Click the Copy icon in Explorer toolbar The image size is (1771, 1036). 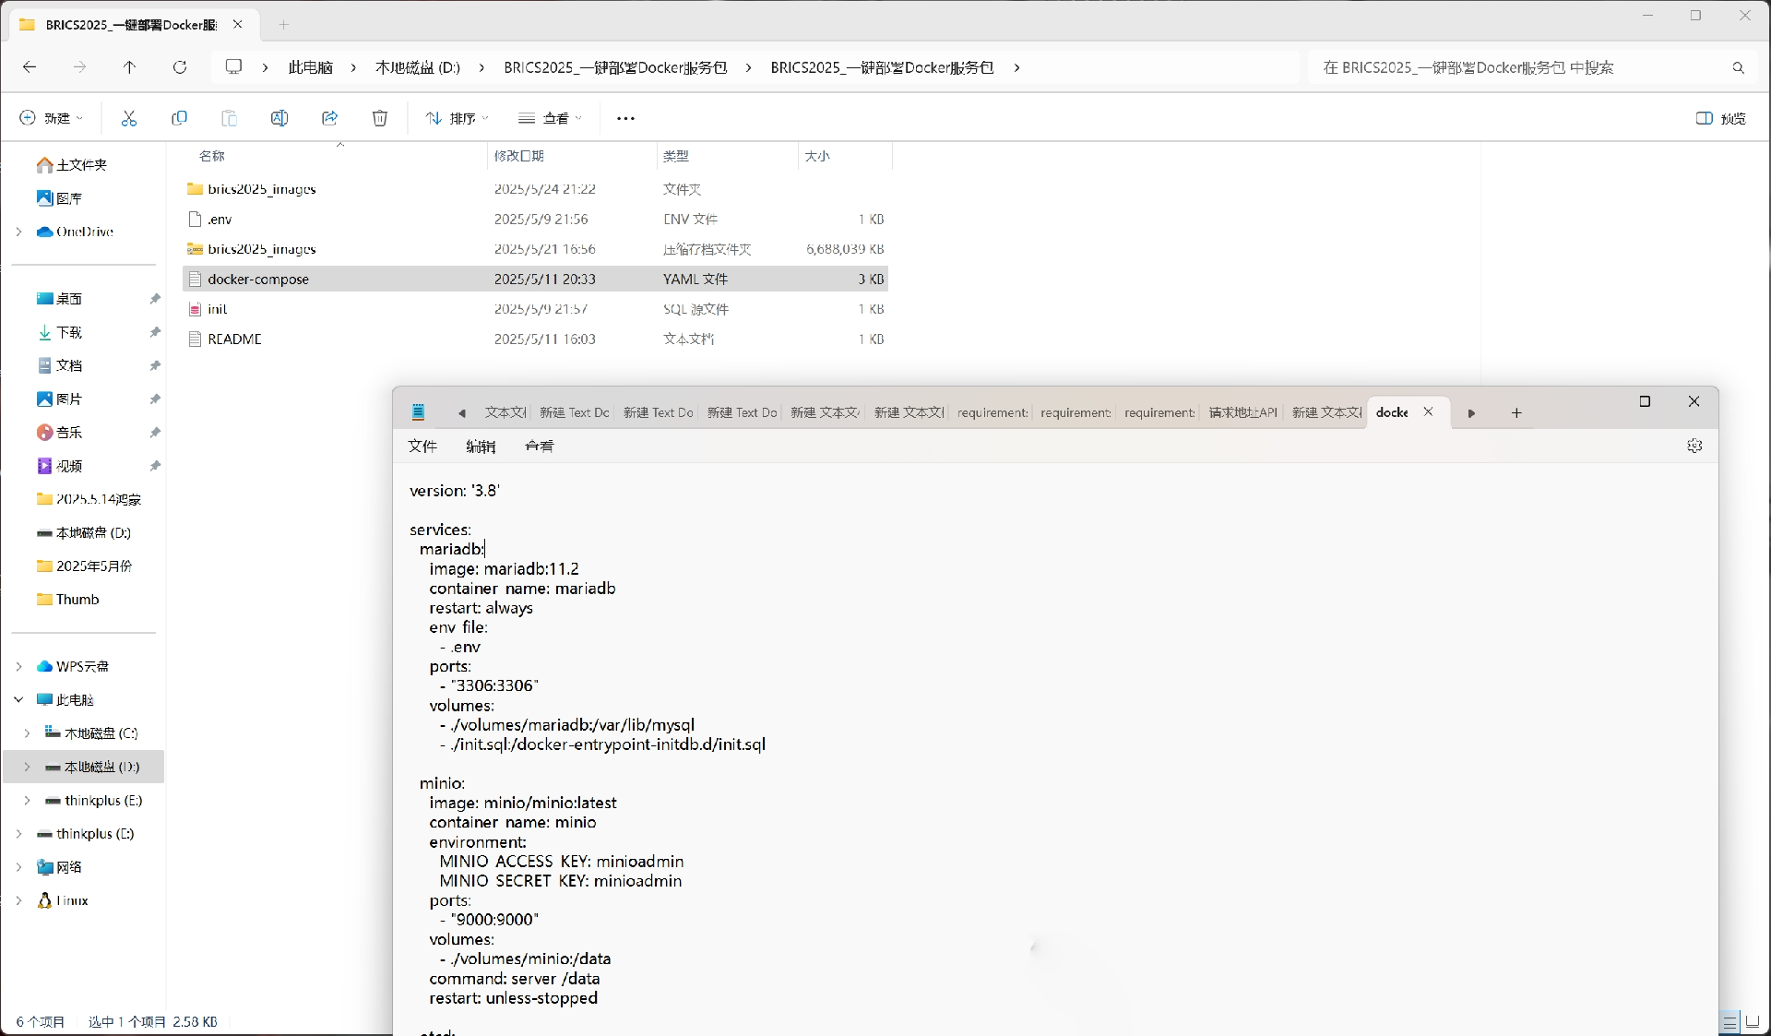(x=179, y=118)
